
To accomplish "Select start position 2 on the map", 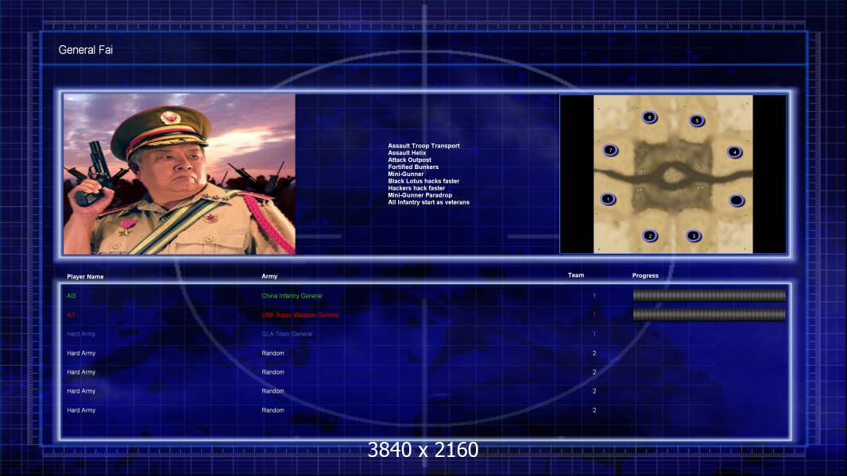I will point(650,236).
